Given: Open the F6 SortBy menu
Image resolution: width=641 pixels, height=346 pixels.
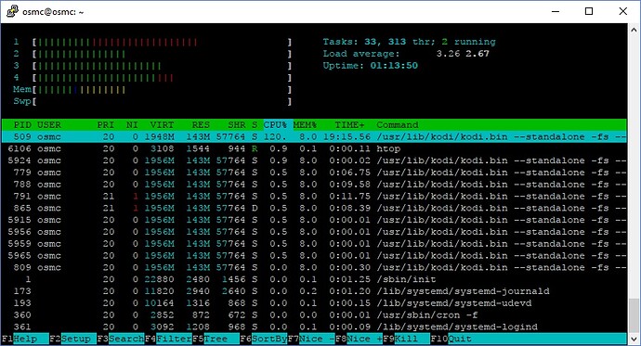Looking at the screenshot, I should pos(264,339).
